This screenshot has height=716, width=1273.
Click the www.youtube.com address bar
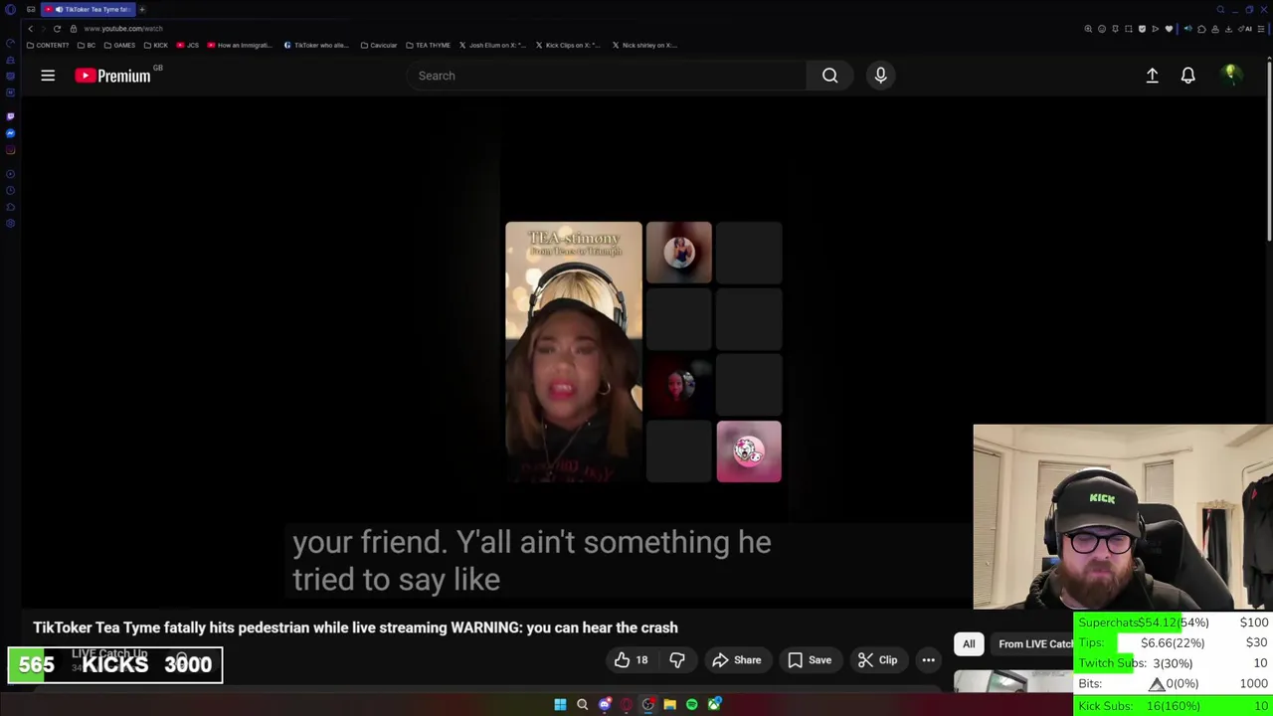point(123,29)
